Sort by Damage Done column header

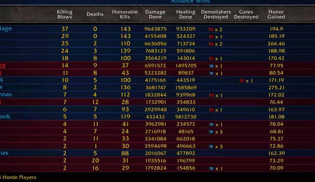(155, 14)
